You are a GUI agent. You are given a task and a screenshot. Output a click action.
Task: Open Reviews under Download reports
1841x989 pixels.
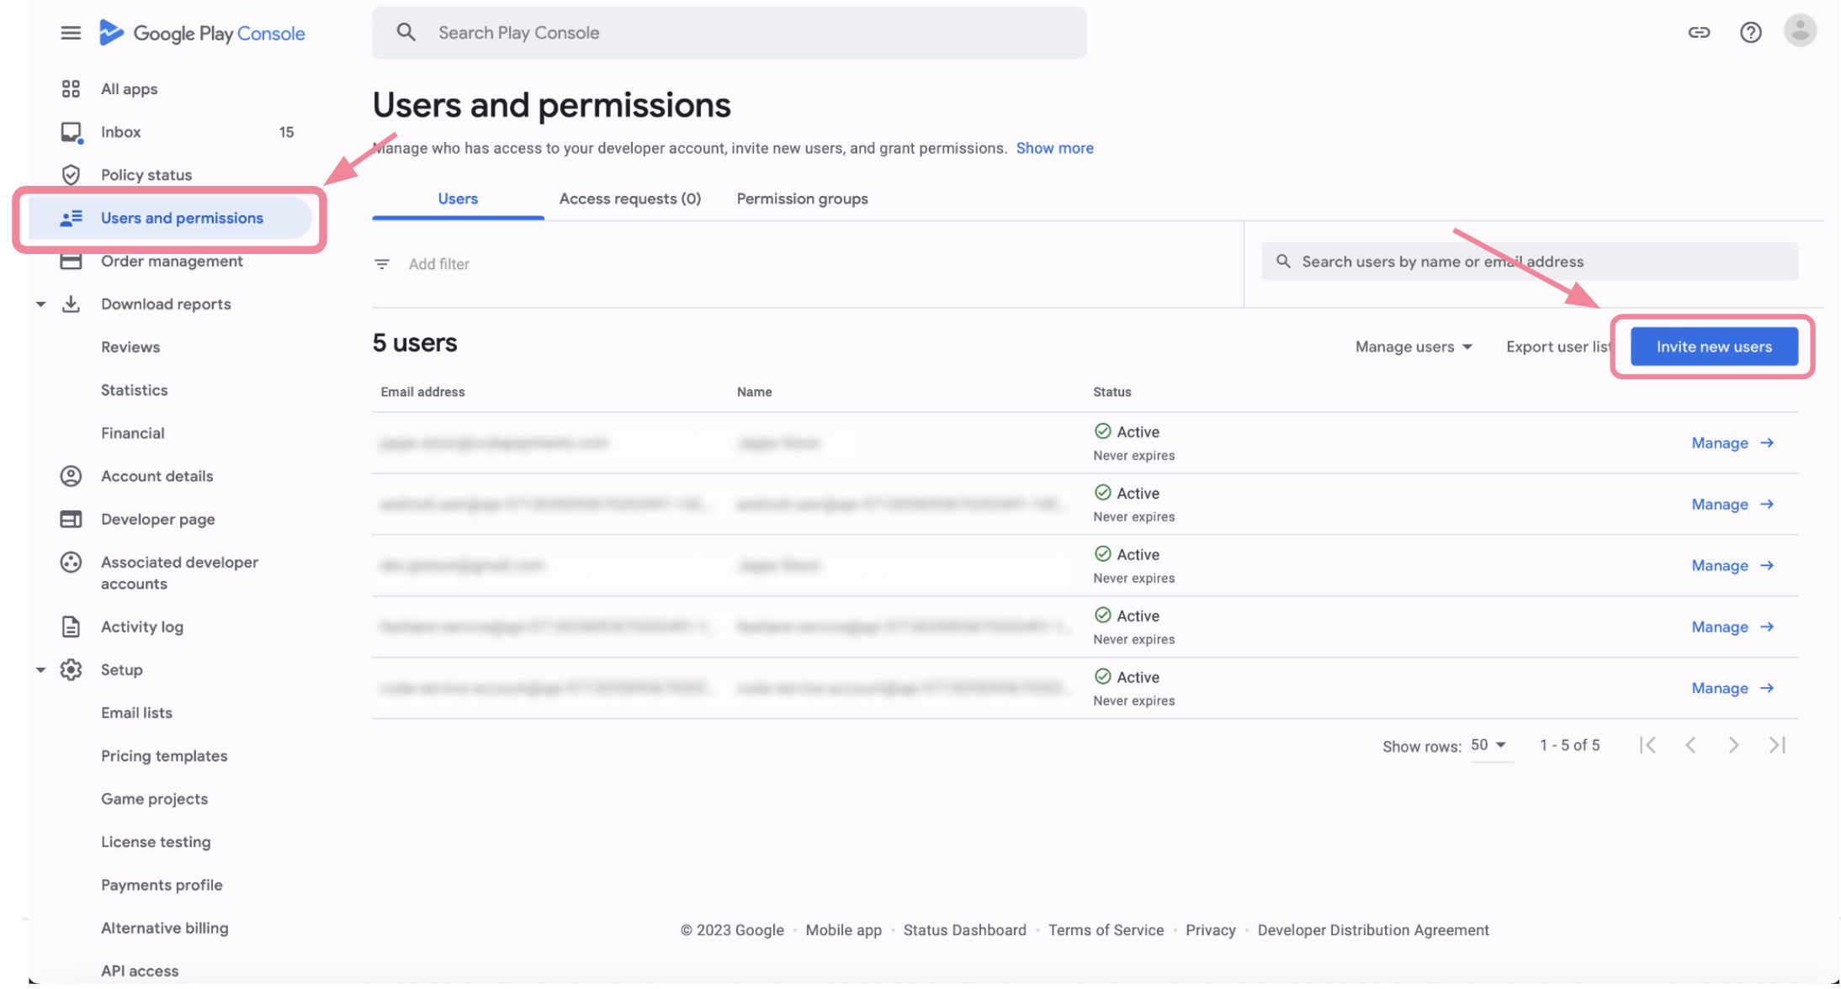[x=130, y=347]
